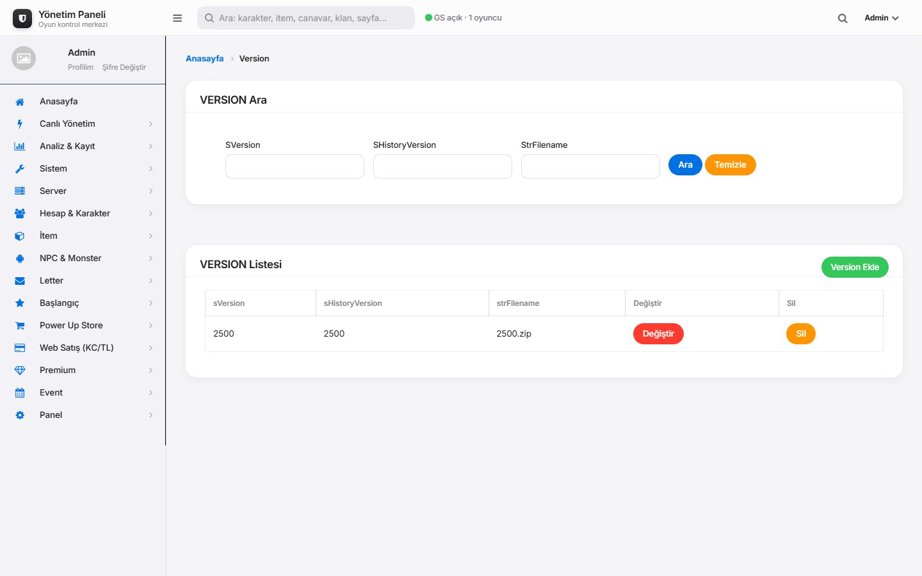Screen dimensions: 922x576
Task: Toggle the hamburger sidebar menu icon
Action: tap(177, 18)
